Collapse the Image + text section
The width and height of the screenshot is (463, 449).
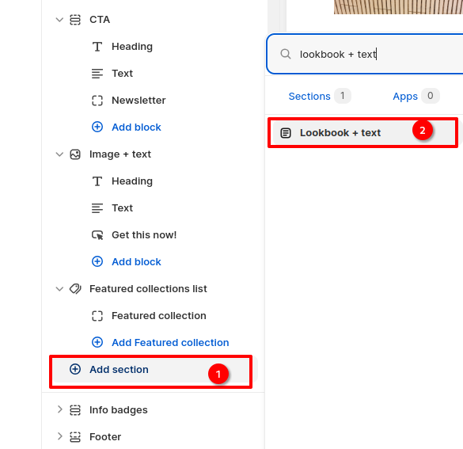(x=59, y=154)
